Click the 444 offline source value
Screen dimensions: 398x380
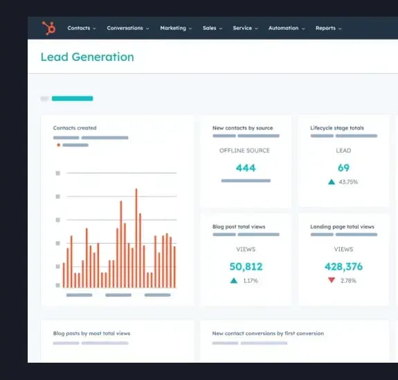(x=246, y=168)
